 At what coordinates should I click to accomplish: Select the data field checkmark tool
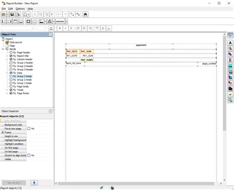pyautogui.click(x=230, y=100)
